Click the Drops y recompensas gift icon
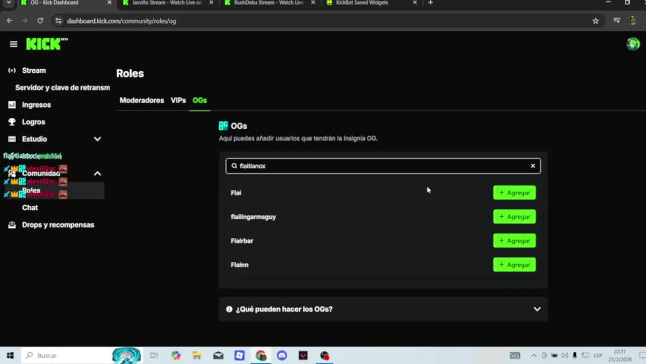The width and height of the screenshot is (646, 364). coord(12,225)
